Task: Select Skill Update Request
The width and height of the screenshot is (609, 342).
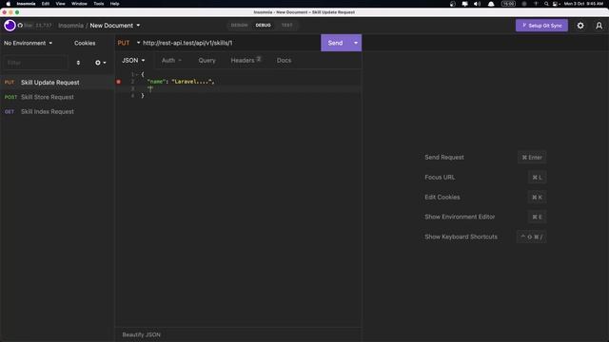Action: [x=57, y=83]
